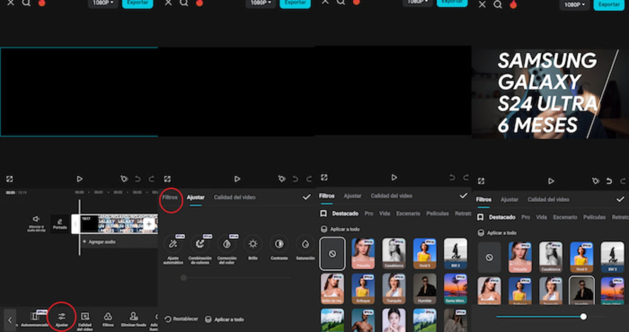Switch to circled Filtros tab in Ajustar screen

click(x=170, y=197)
